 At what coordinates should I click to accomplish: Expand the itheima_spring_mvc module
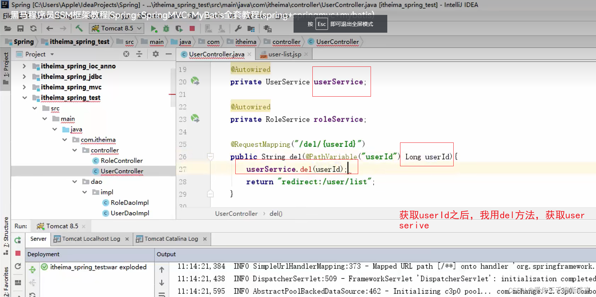[24, 87]
